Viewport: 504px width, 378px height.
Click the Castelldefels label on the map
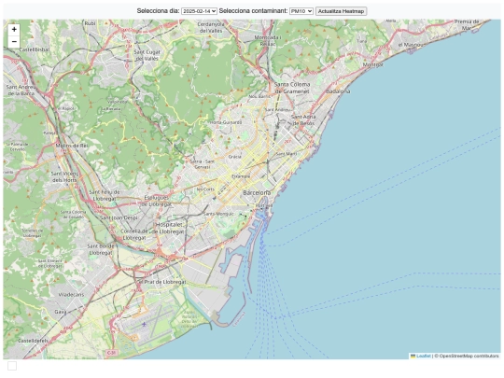point(33,341)
